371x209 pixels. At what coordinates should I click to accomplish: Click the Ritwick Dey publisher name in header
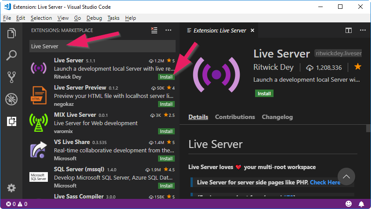click(x=273, y=67)
